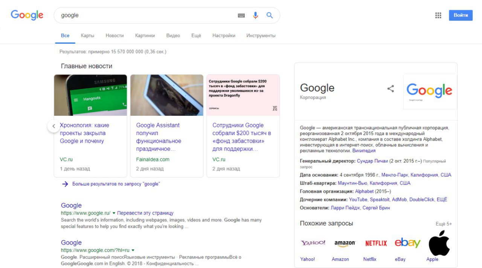Open dropdown arrow next to google.com/?hl=ru URL
The width and height of the screenshot is (482, 268).
(x=133, y=250)
